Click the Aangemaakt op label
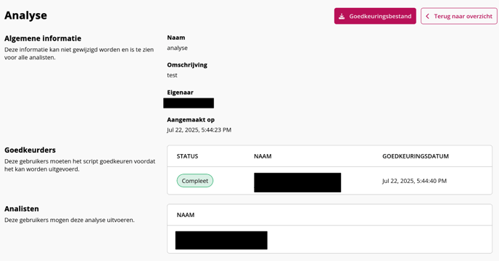The width and height of the screenshot is (499, 261). click(x=191, y=119)
